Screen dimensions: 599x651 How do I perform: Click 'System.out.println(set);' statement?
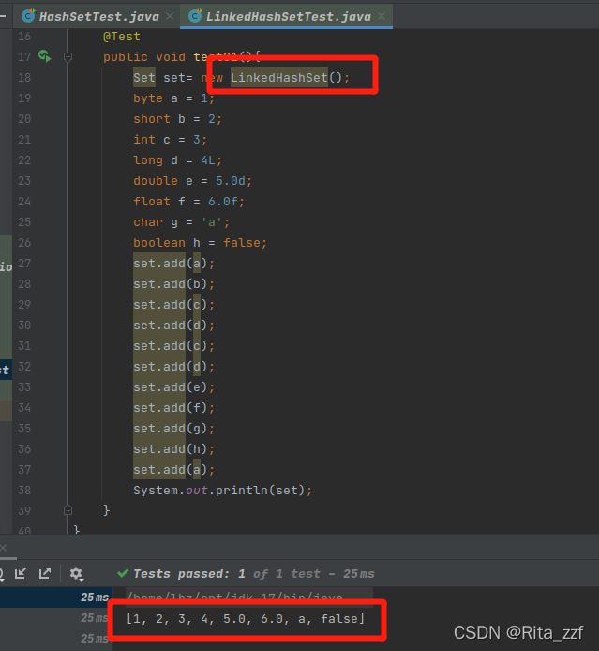222,491
